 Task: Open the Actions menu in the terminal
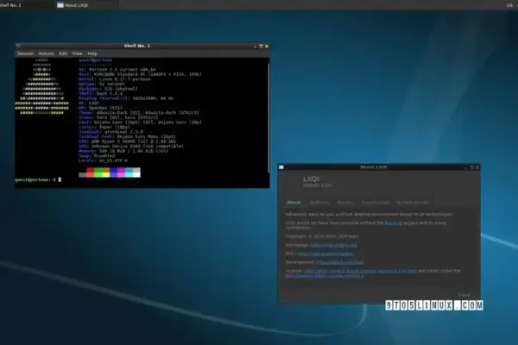46,53
